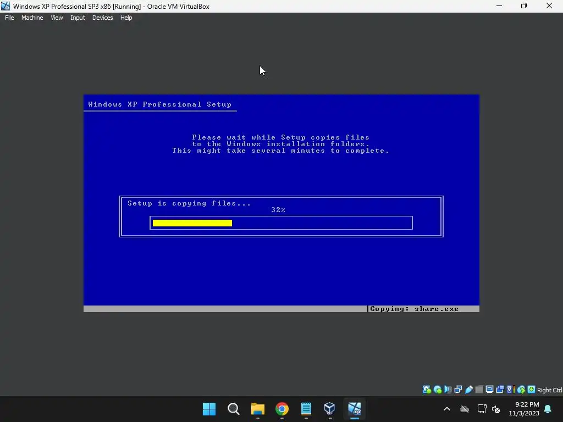The width and height of the screenshot is (563, 422).
Task: Click the network adapters status icon
Action: (x=458, y=390)
